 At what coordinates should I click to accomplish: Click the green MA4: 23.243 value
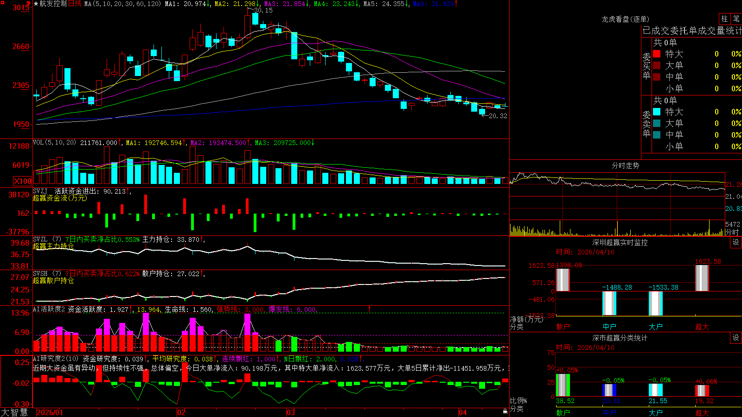point(336,4)
